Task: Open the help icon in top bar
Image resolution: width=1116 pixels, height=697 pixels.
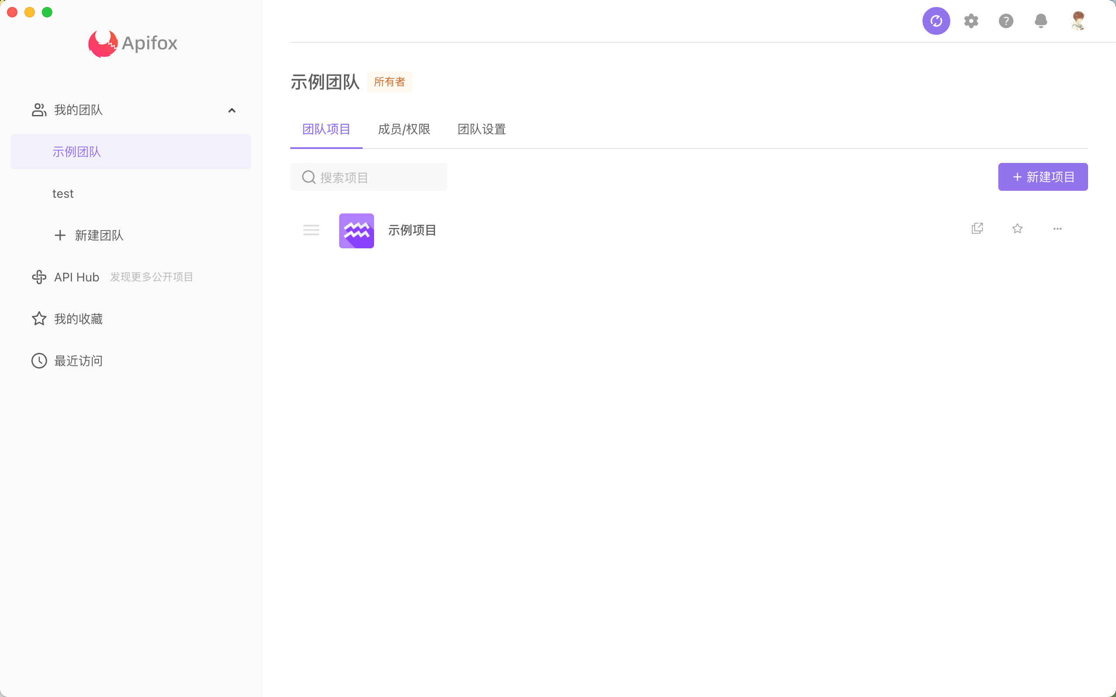Action: 1006,21
